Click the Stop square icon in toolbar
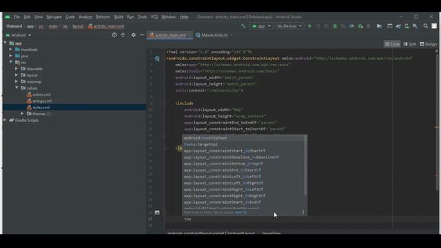This screenshot has height=248, width=441. pyautogui.click(x=369, y=26)
